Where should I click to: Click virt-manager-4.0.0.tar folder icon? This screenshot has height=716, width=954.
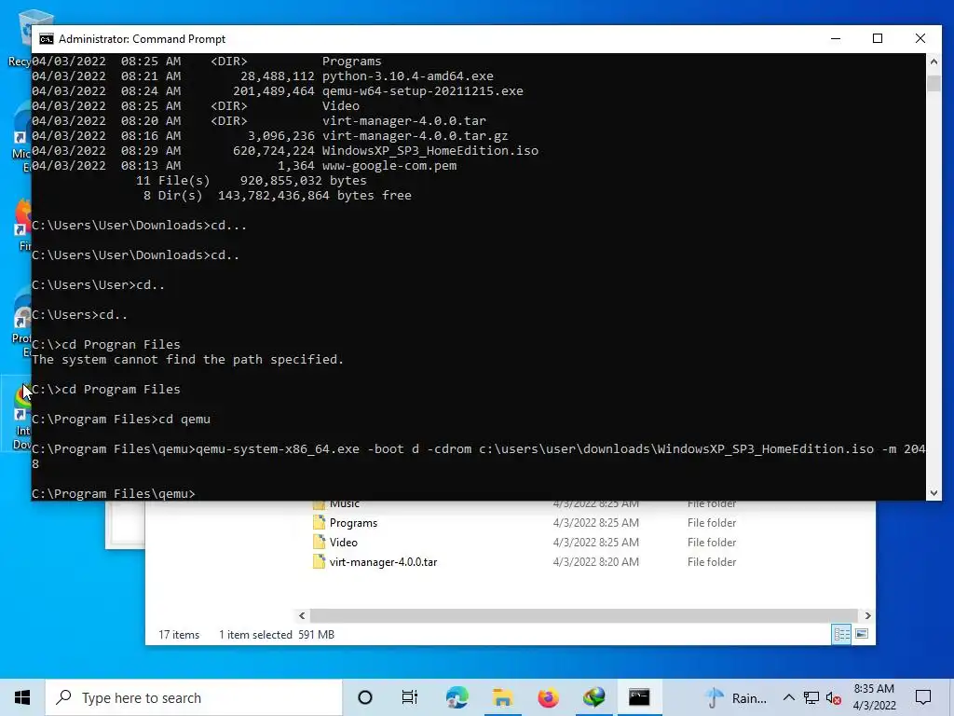coord(319,562)
